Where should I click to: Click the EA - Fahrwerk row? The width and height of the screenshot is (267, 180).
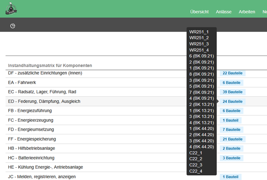click(23, 83)
